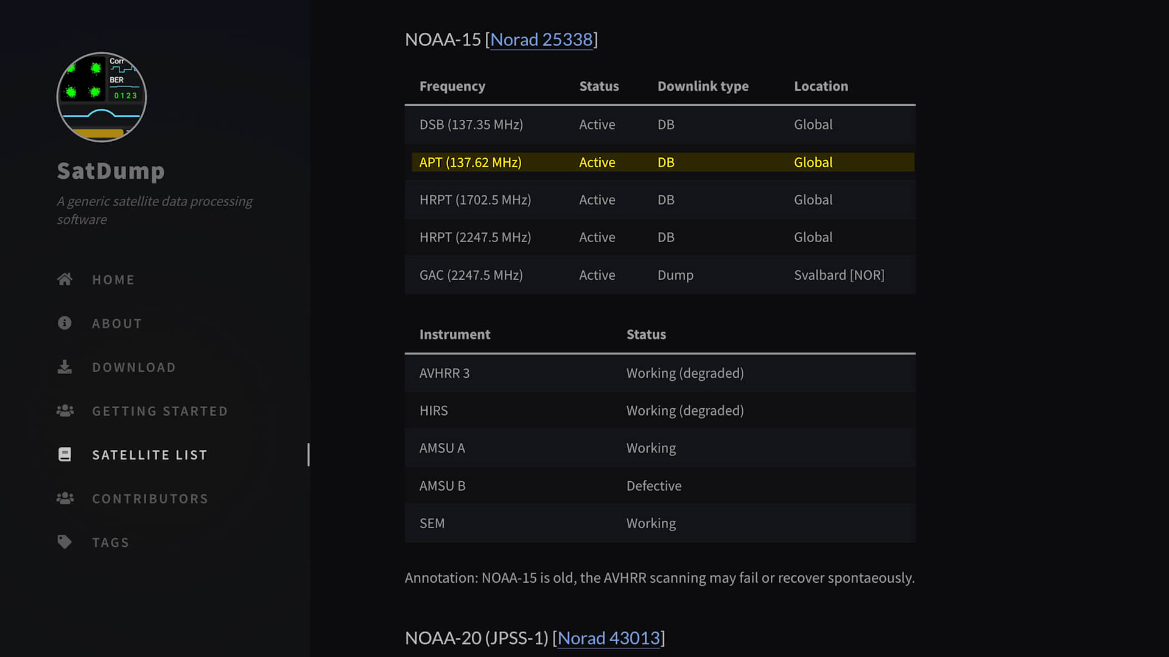Image resolution: width=1169 pixels, height=657 pixels.
Task: Select the Satellite List book icon
Action: [65, 454]
